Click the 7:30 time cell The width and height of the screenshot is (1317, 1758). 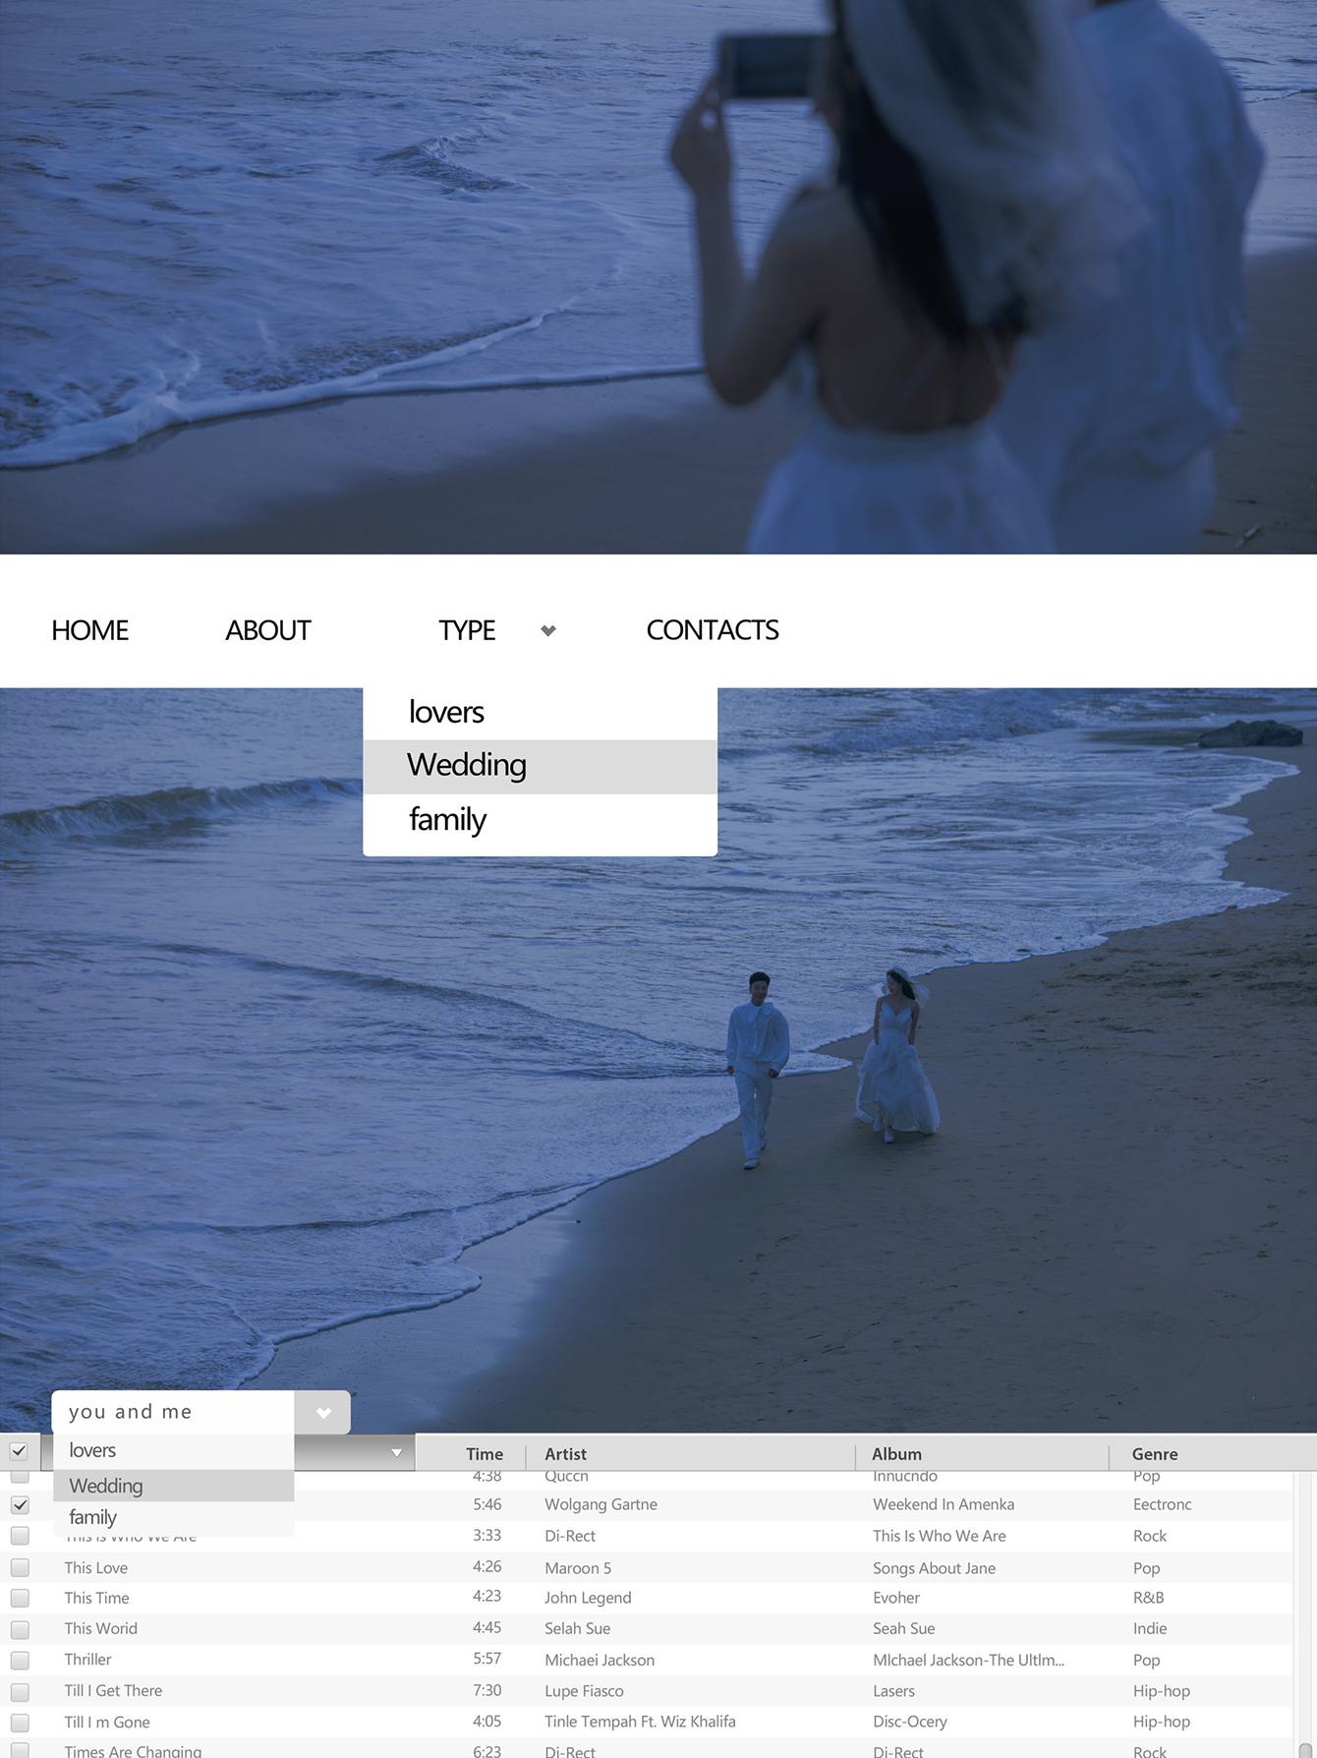(487, 1690)
